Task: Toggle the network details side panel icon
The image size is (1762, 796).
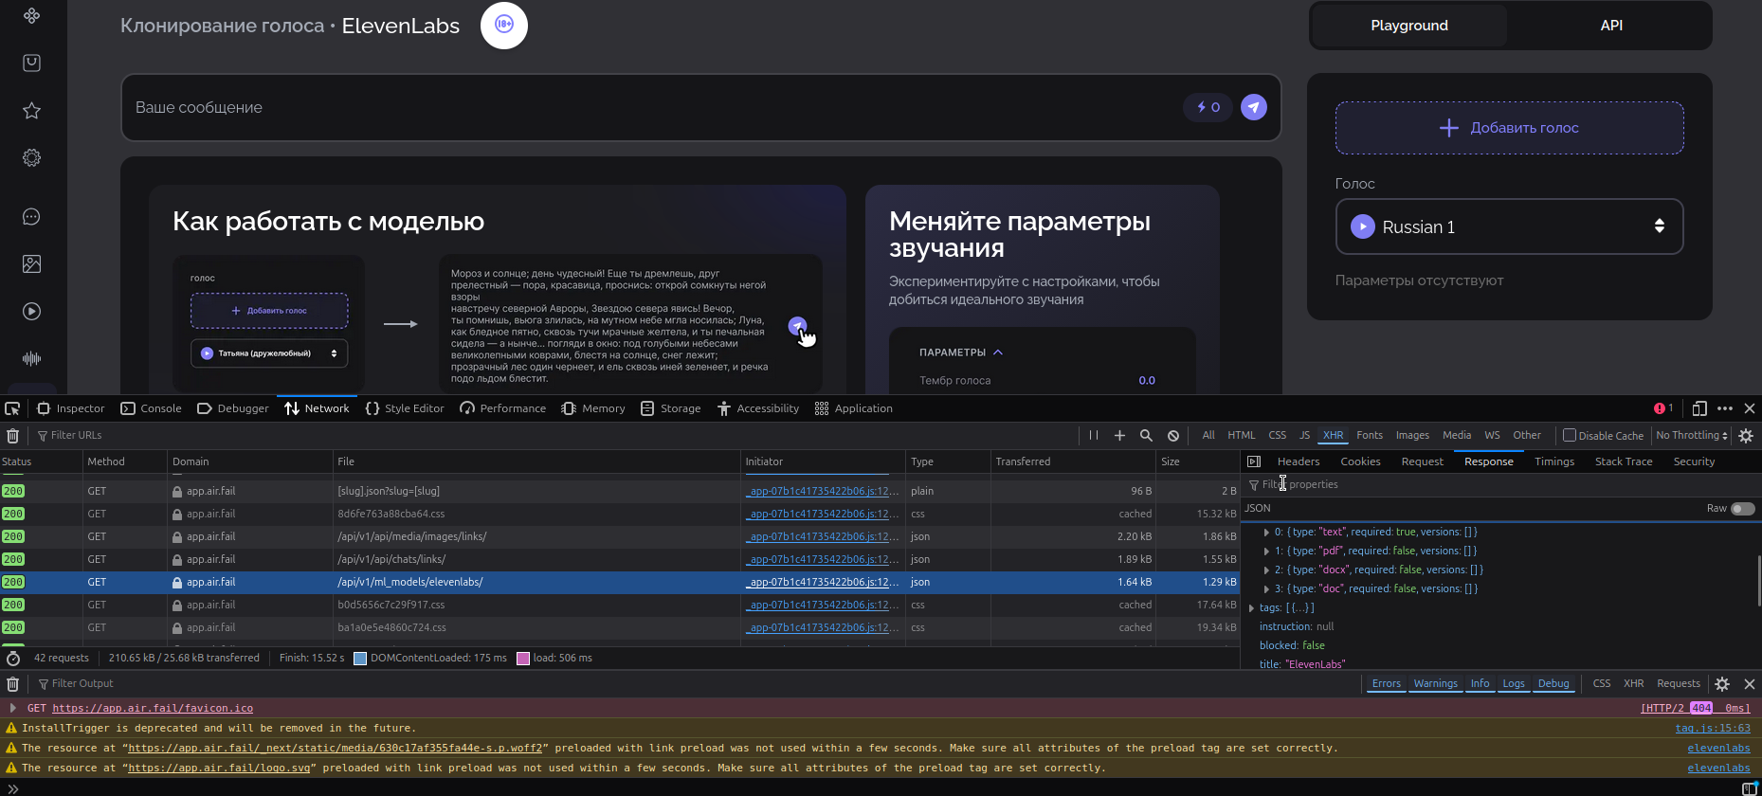Action: tap(1254, 461)
